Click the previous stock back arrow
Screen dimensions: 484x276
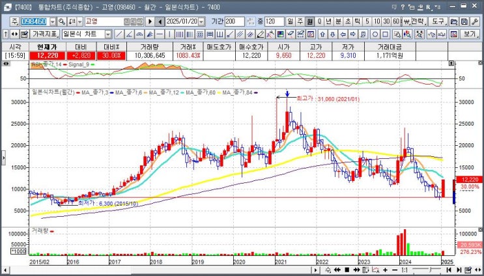(160, 21)
